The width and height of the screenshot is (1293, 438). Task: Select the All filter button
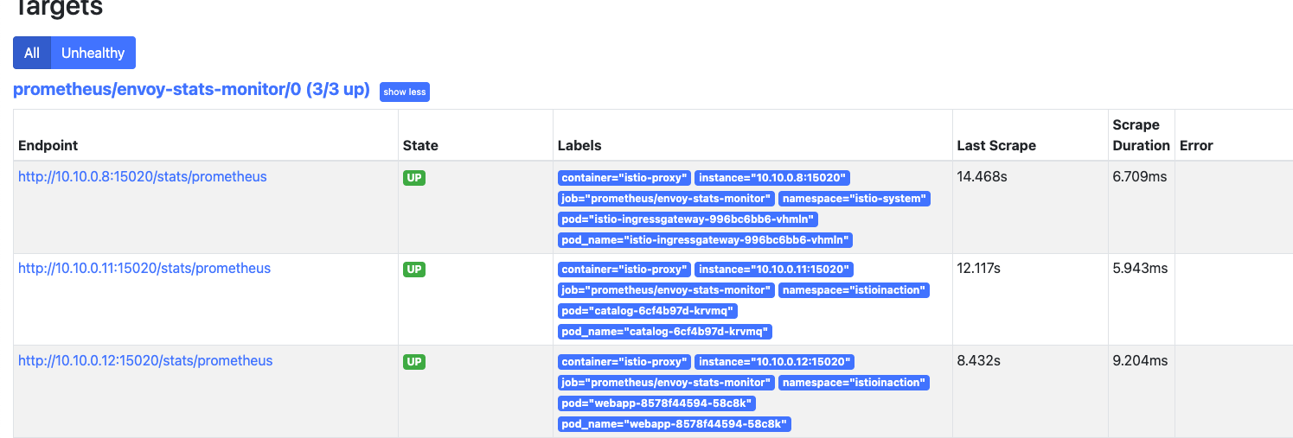point(32,53)
